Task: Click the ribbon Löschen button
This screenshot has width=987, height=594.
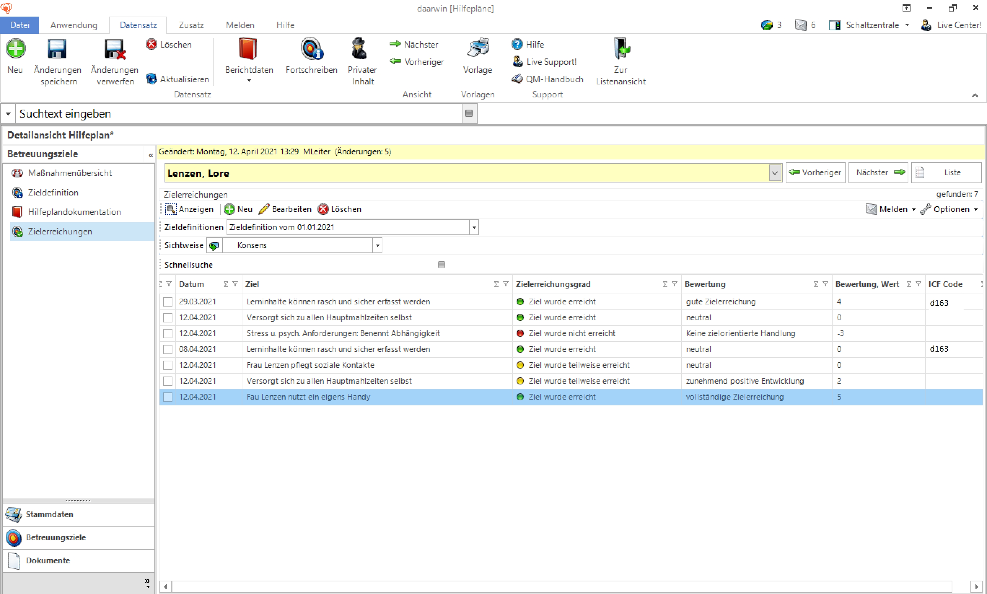Action: point(168,44)
